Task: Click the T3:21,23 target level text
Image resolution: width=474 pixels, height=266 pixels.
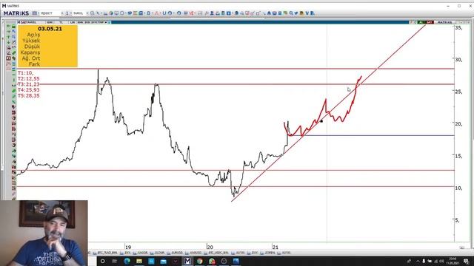Action: [x=28, y=84]
